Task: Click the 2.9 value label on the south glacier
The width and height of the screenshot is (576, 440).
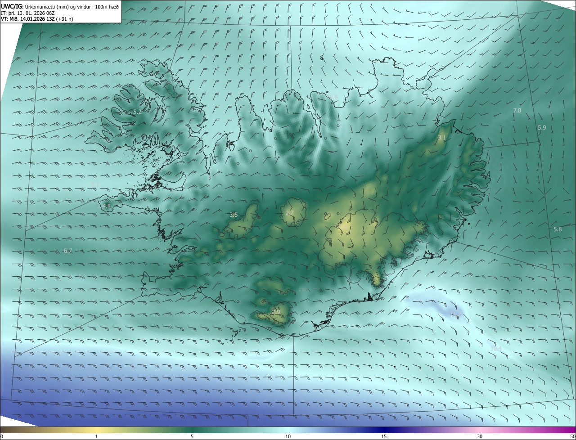Action: [276, 312]
